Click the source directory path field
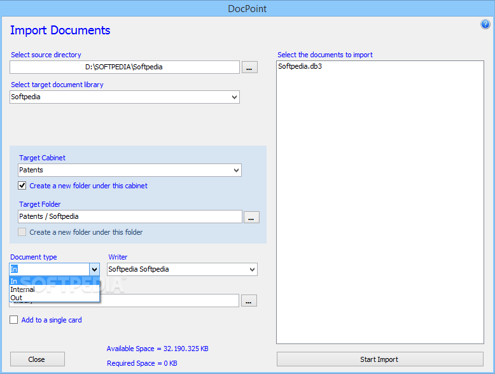The image size is (495, 374). (124, 67)
